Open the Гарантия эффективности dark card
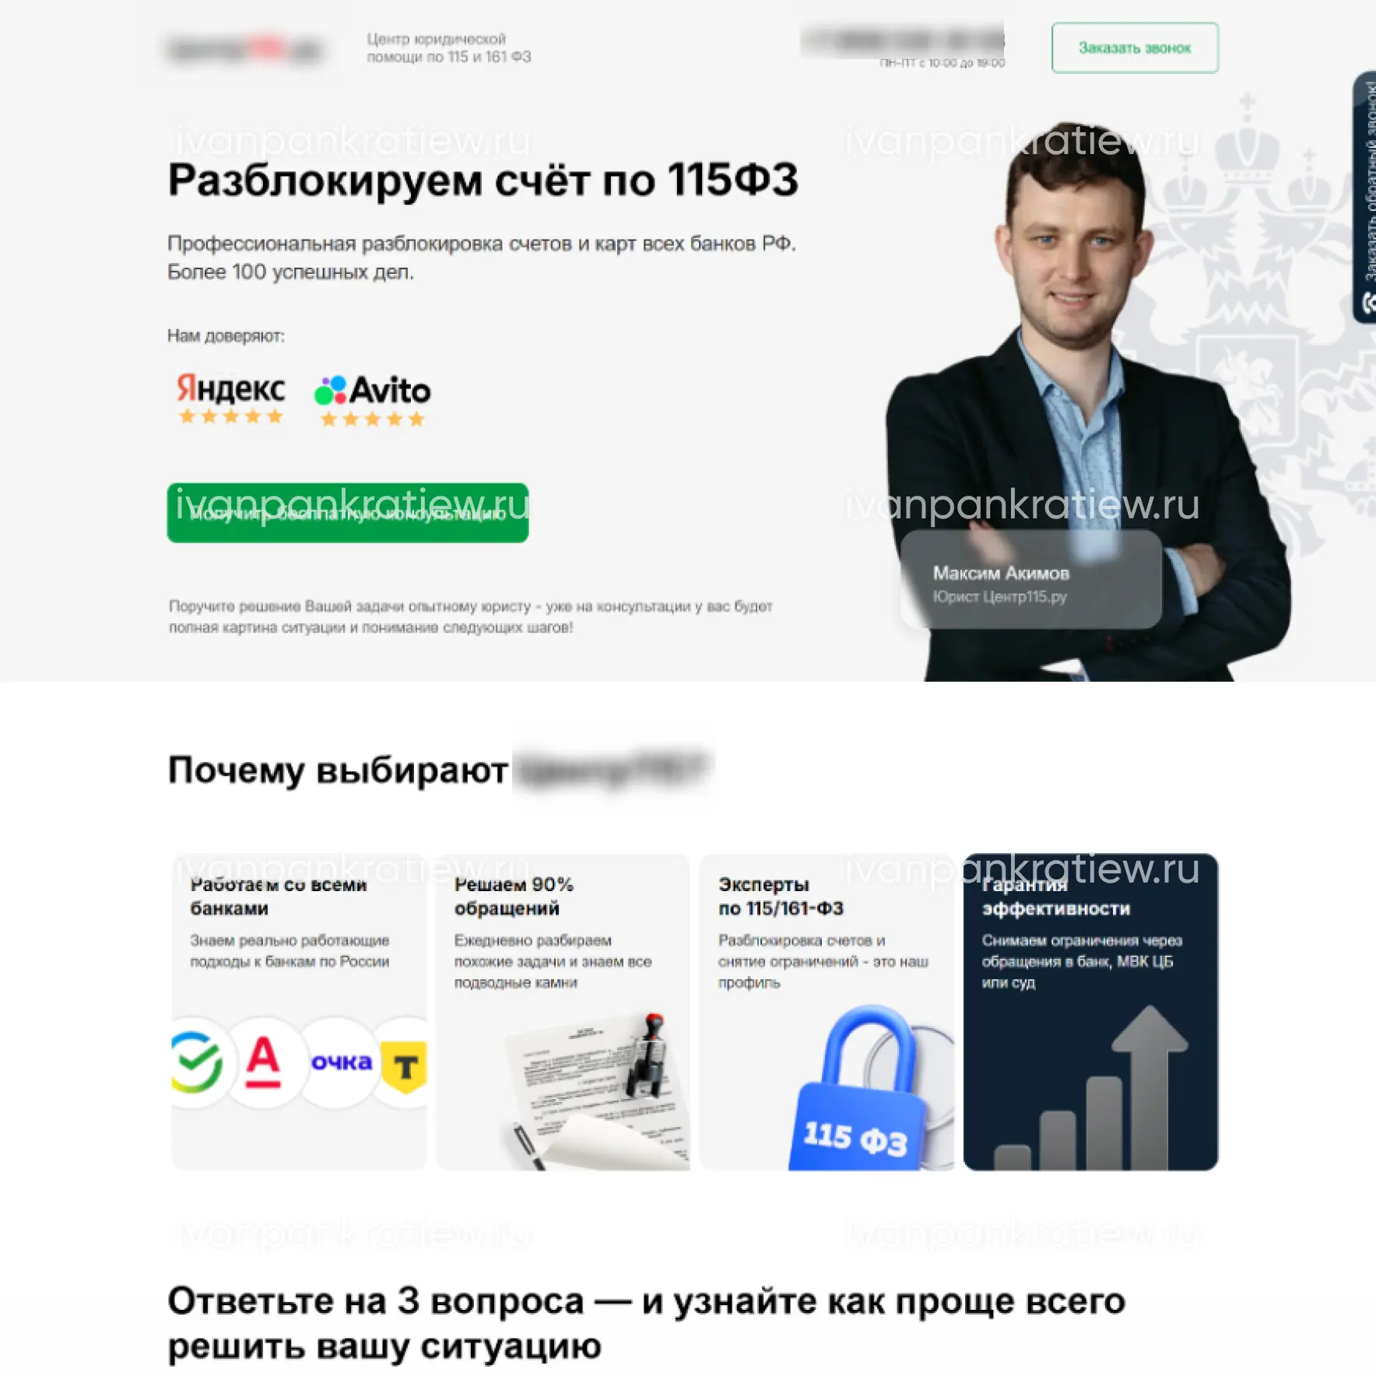The height and width of the screenshot is (1376, 1376). tap(1090, 1012)
